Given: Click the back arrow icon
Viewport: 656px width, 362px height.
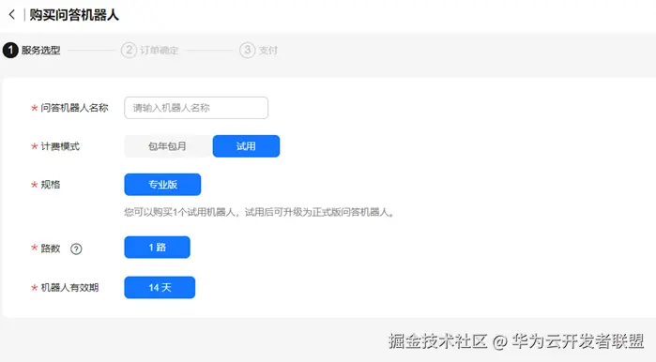Looking at the screenshot, I should [x=11, y=15].
